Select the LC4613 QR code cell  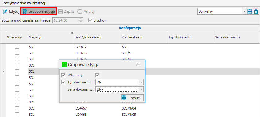[x=97, y=53]
